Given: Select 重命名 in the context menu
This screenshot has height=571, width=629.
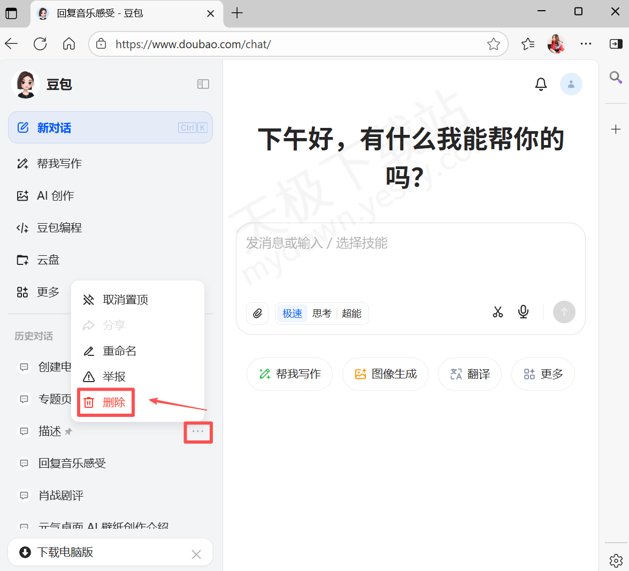Looking at the screenshot, I should coord(119,351).
